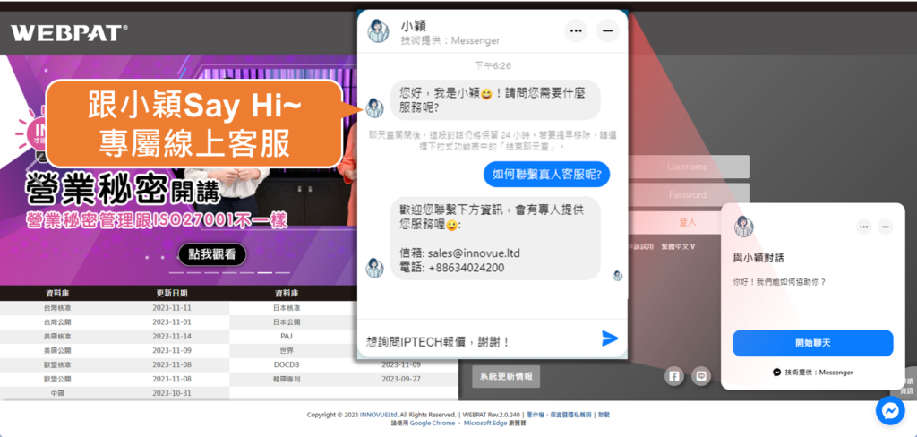Open the 繁體中文 language dropdown
917x437 pixels.
click(679, 246)
